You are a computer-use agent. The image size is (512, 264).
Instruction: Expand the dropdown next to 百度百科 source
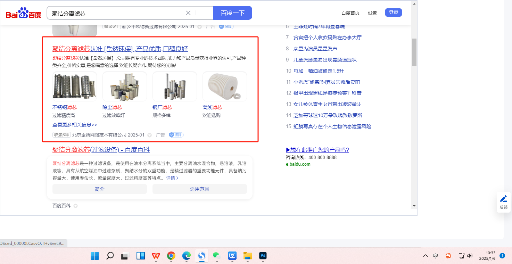(75, 206)
